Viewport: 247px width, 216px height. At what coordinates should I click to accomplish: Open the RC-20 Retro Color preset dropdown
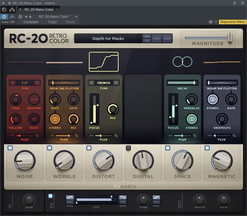[76, 17]
